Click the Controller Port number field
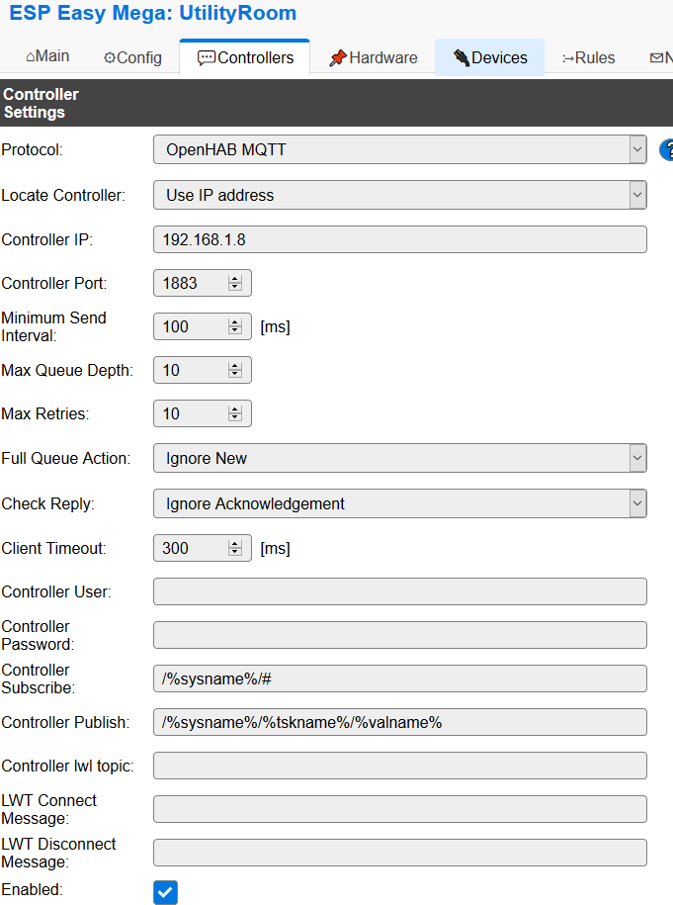This screenshot has width=673, height=905. 193,283
